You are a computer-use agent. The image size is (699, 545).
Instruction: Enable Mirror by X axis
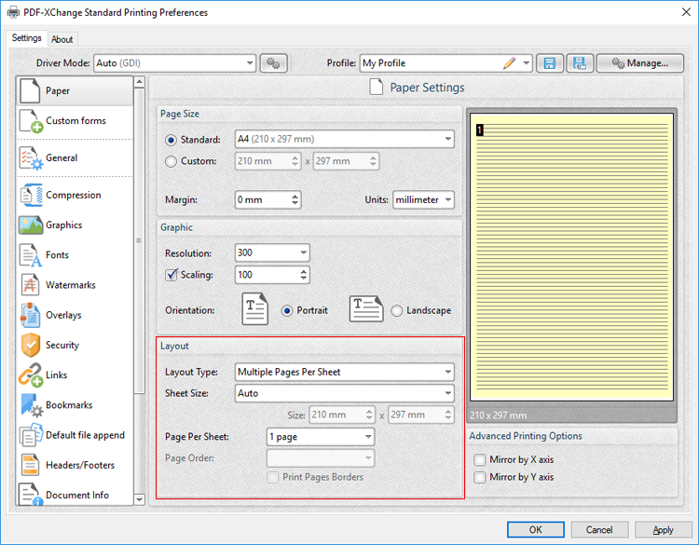click(479, 459)
